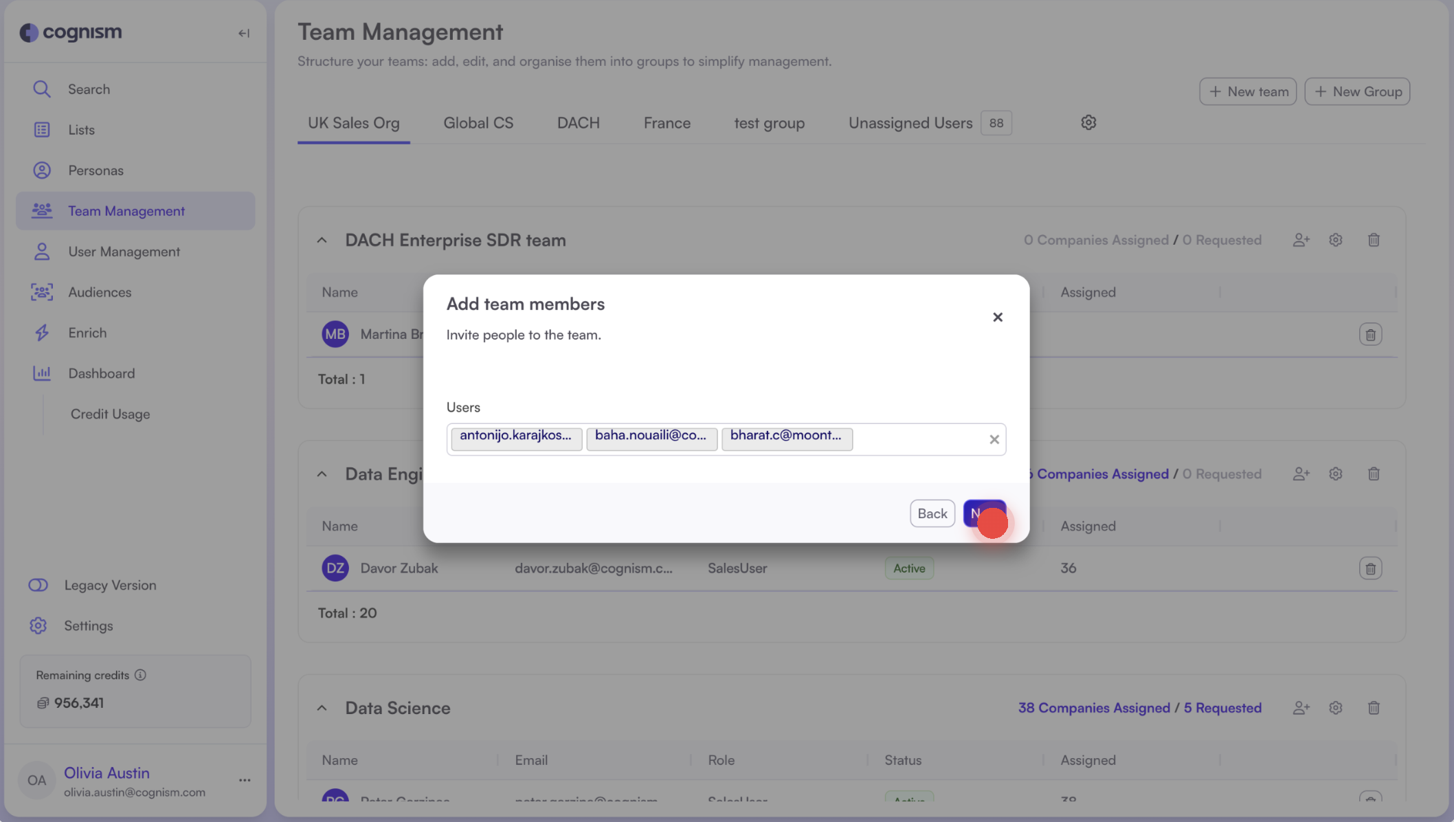Open the Dashboard chart icon
Image resolution: width=1454 pixels, height=822 pixels.
point(42,373)
